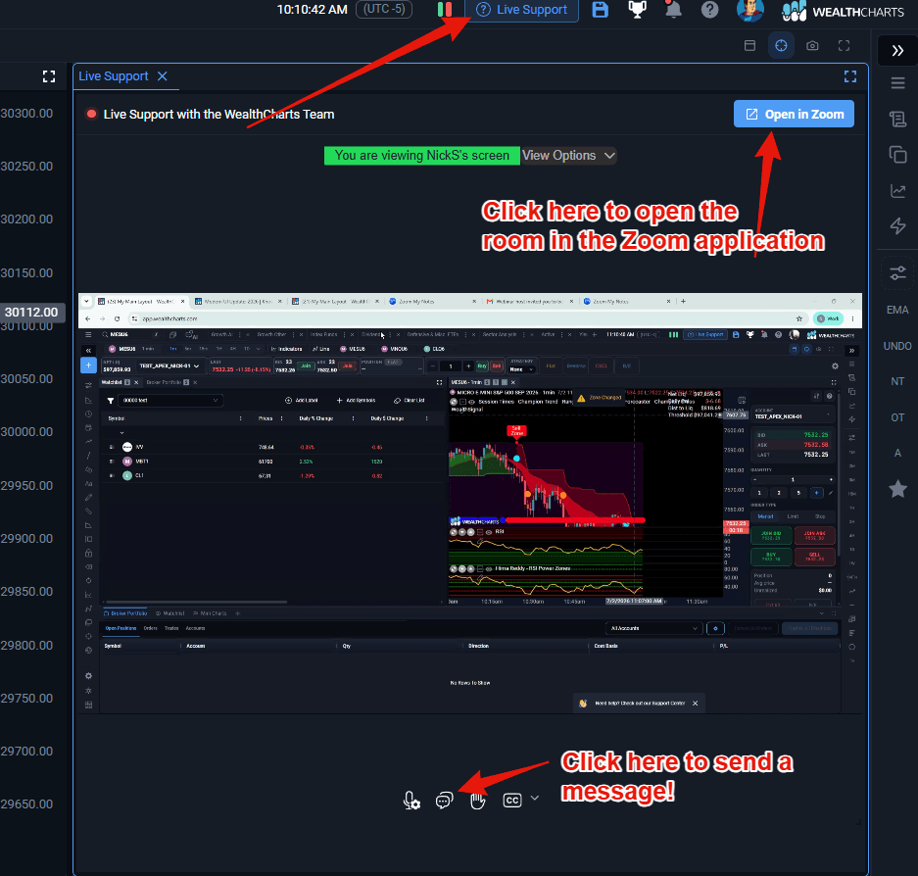Viewport: 918px width, 876px height.
Task: Toggle the crosshair tool
Action: click(781, 46)
